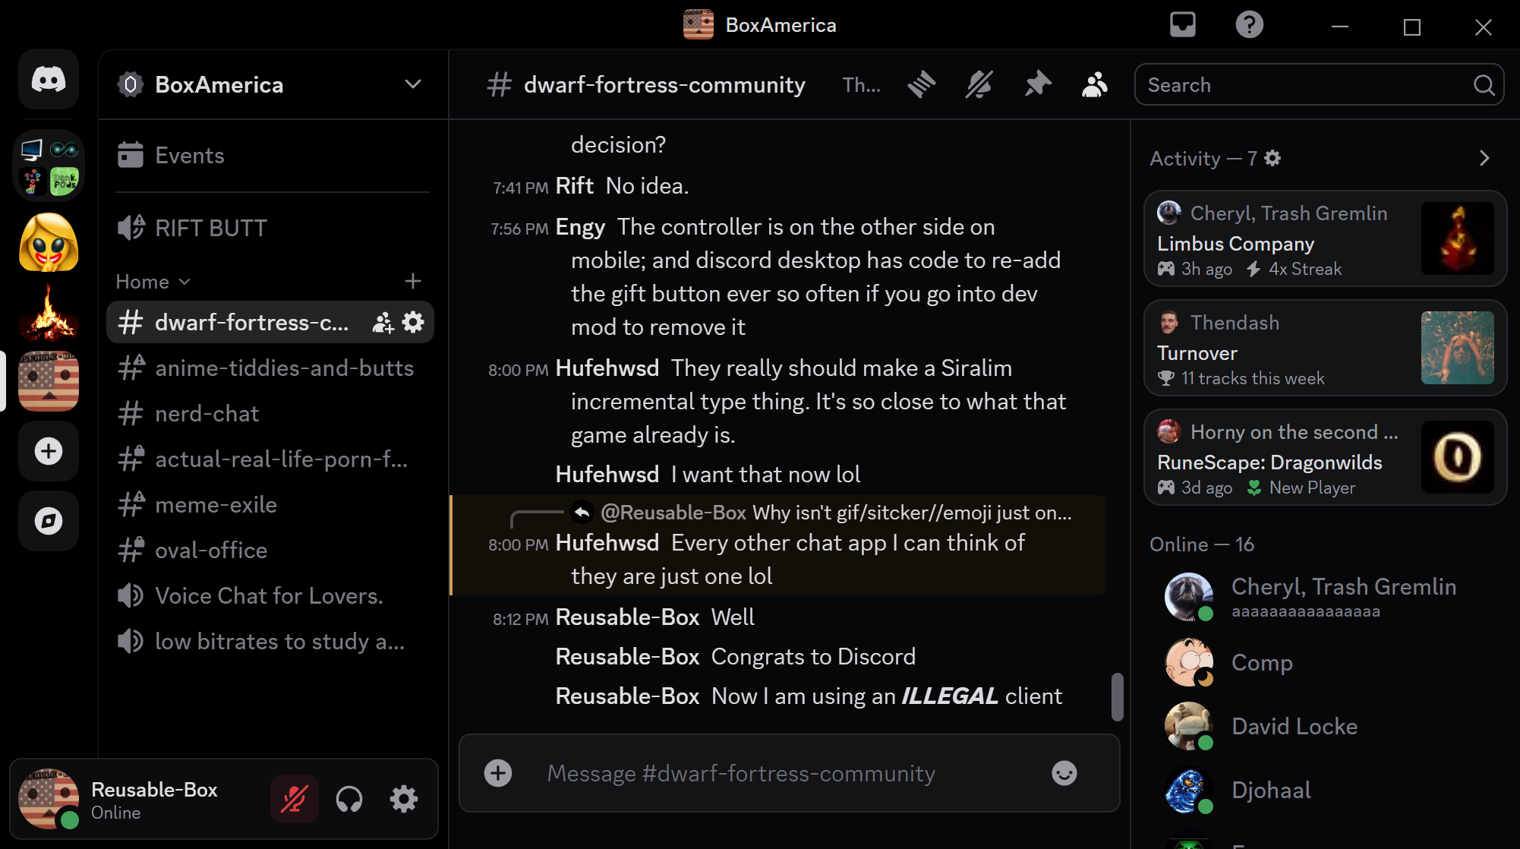Open anime-tiddies-and-butts channel
The image size is (1520, 849).
(270, 368)
